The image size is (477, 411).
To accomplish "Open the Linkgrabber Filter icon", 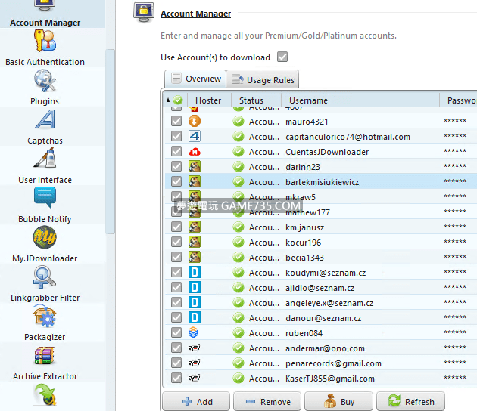I will coord(45,277).
